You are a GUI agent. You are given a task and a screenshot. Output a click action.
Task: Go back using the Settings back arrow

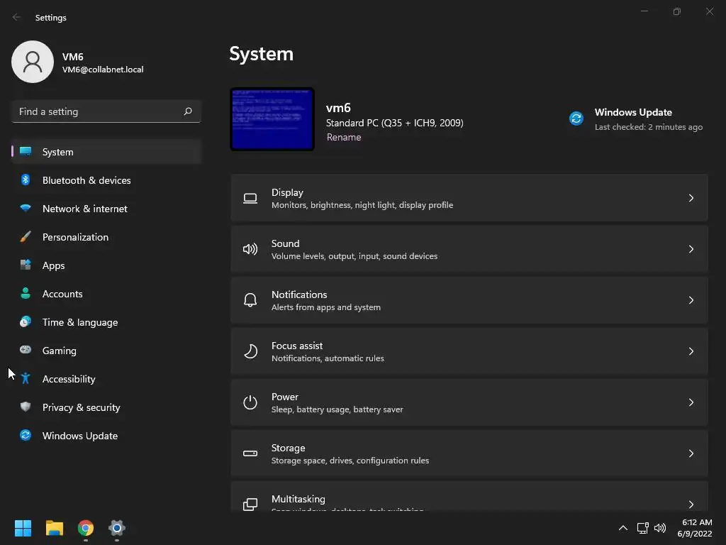[x=17, y=17]
